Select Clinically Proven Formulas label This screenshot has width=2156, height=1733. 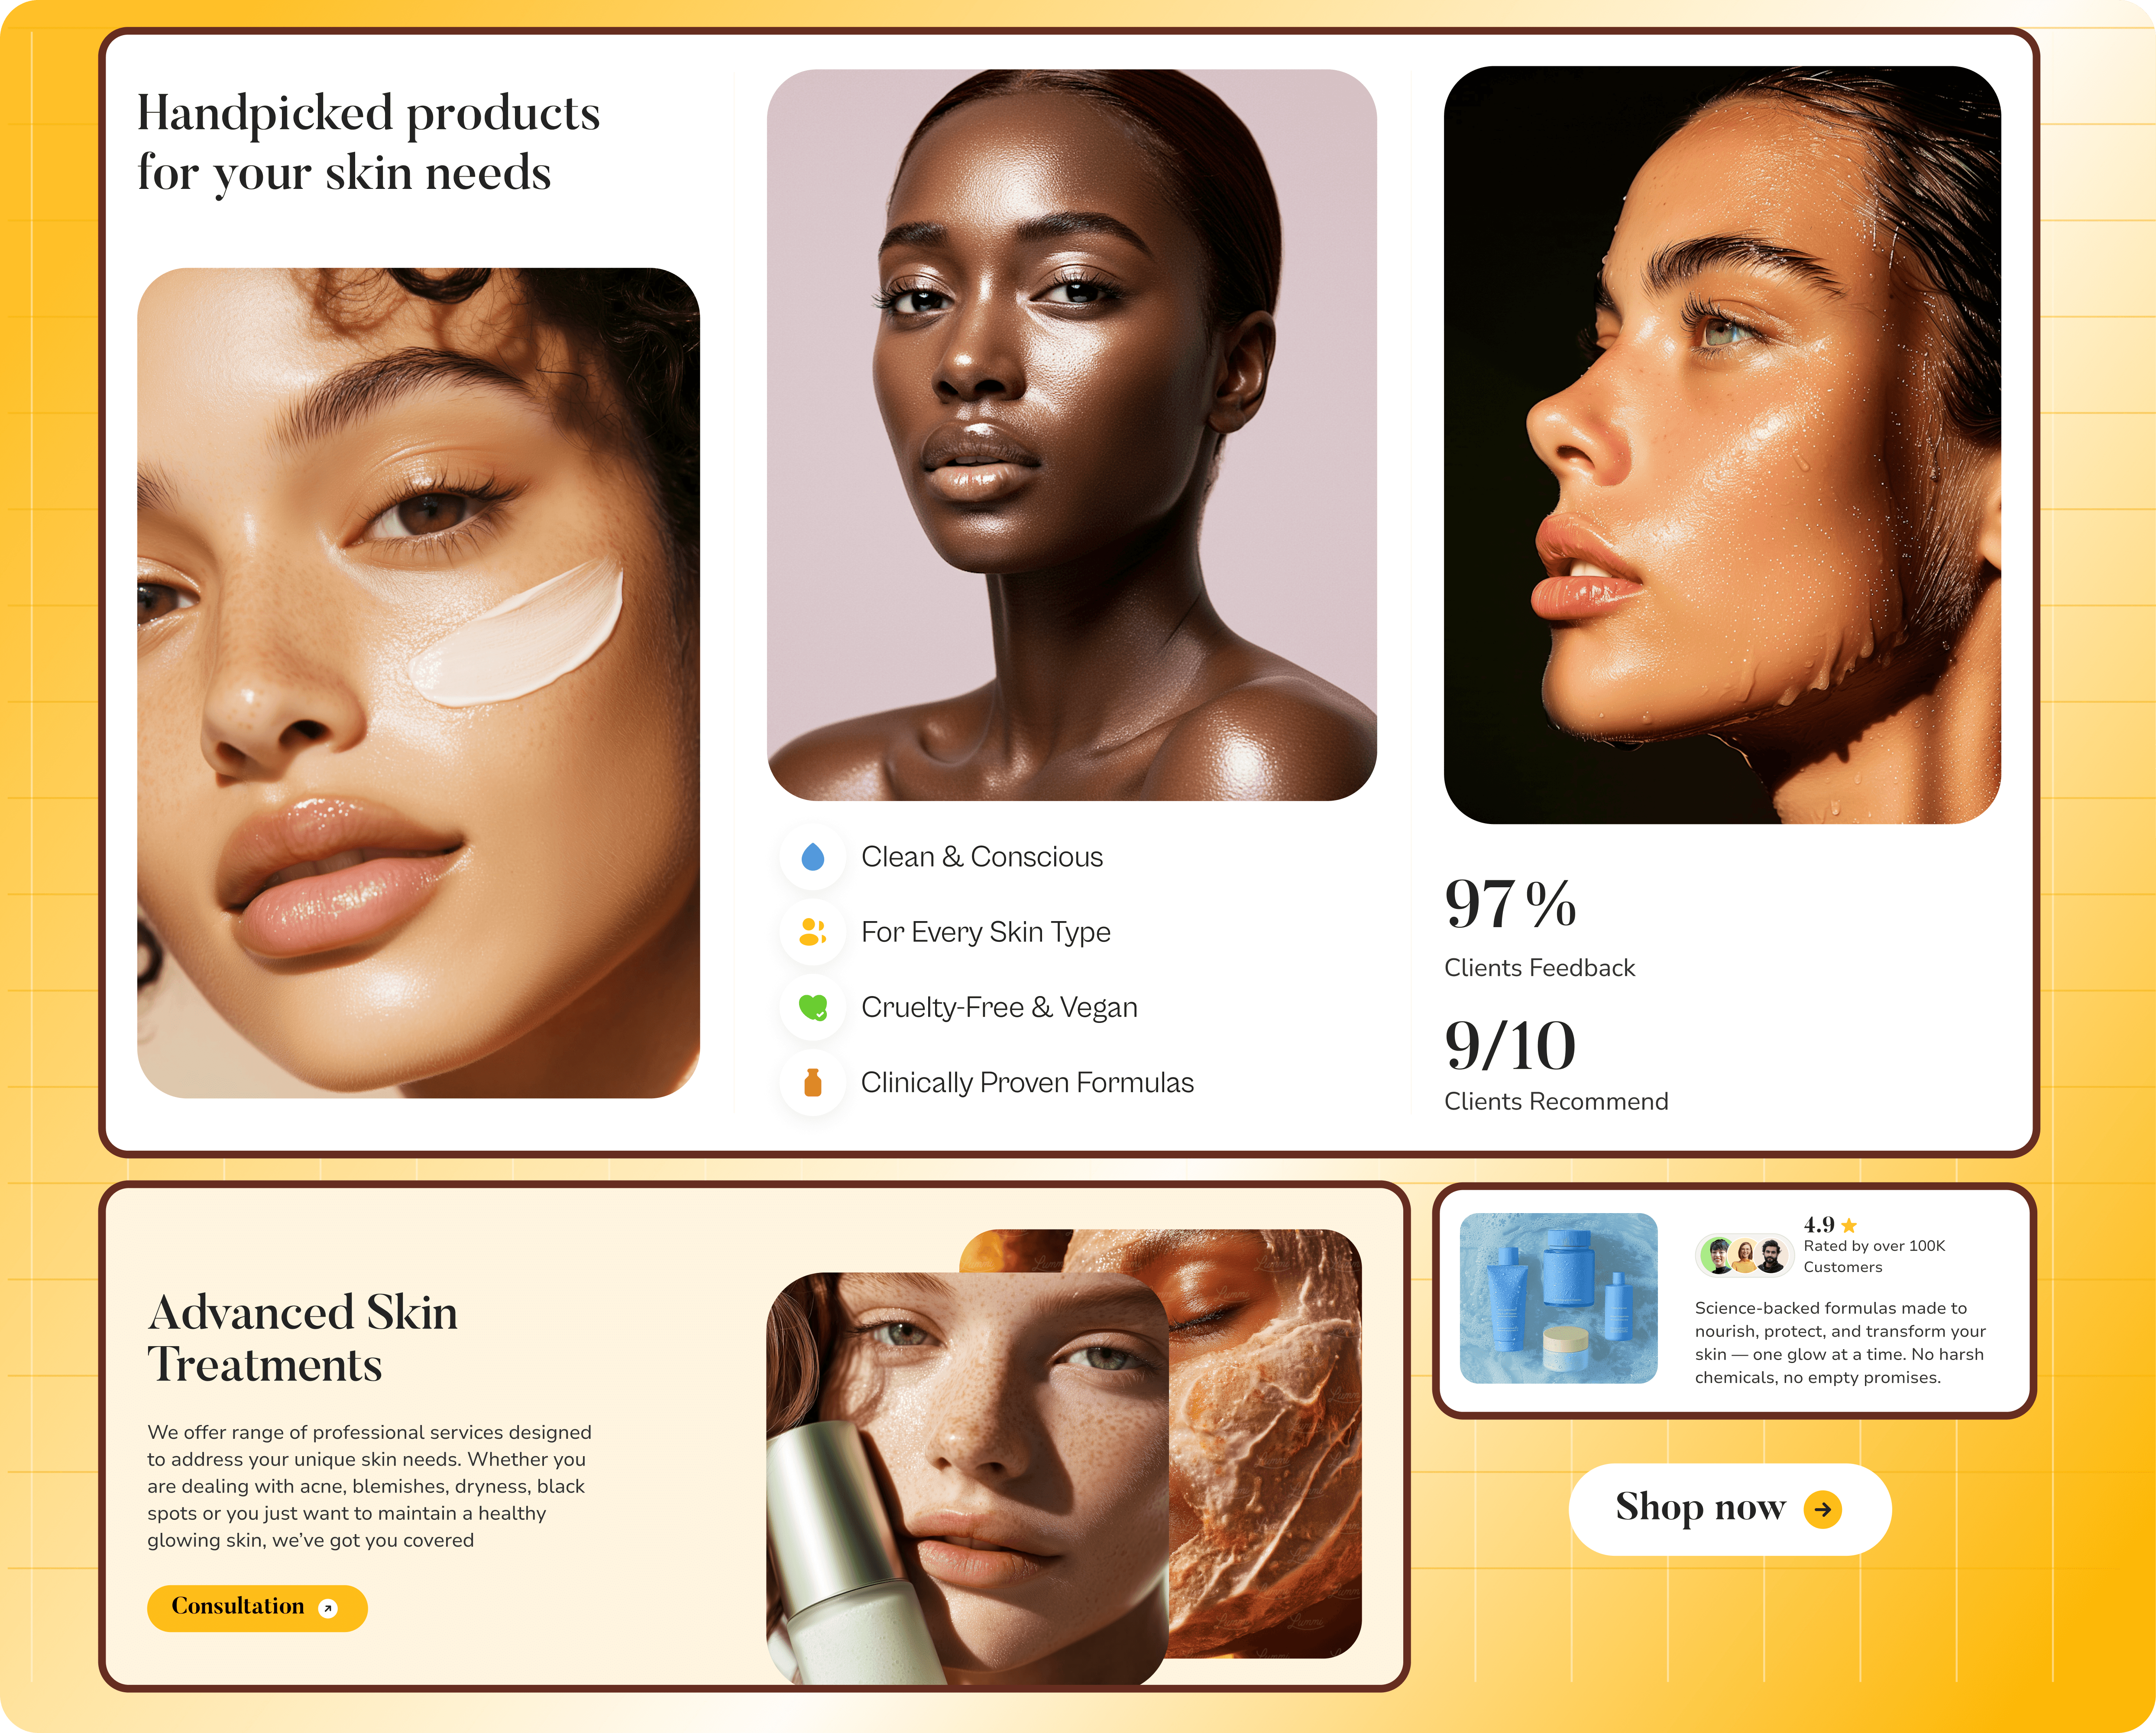(1027, 1083)
